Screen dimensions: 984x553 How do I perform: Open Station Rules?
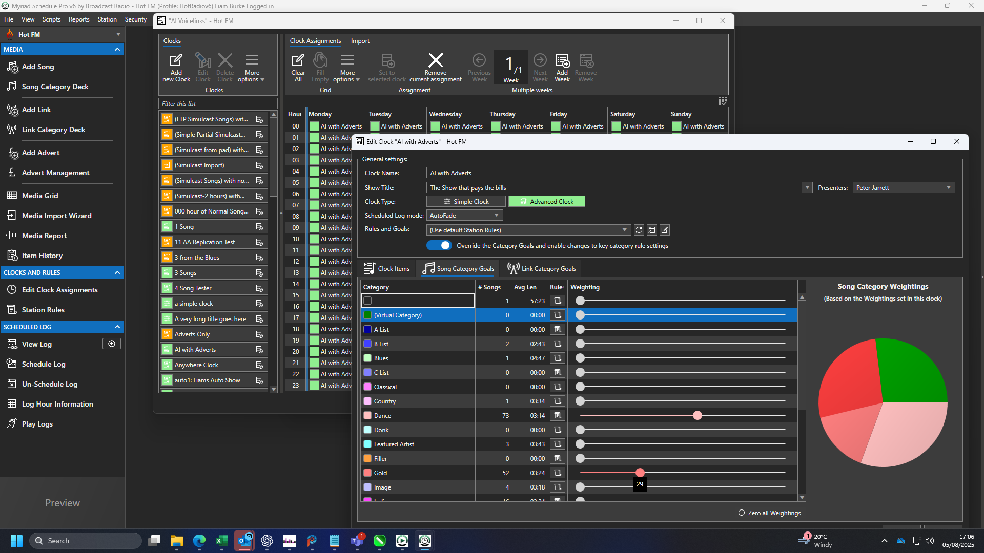[42, 309]
